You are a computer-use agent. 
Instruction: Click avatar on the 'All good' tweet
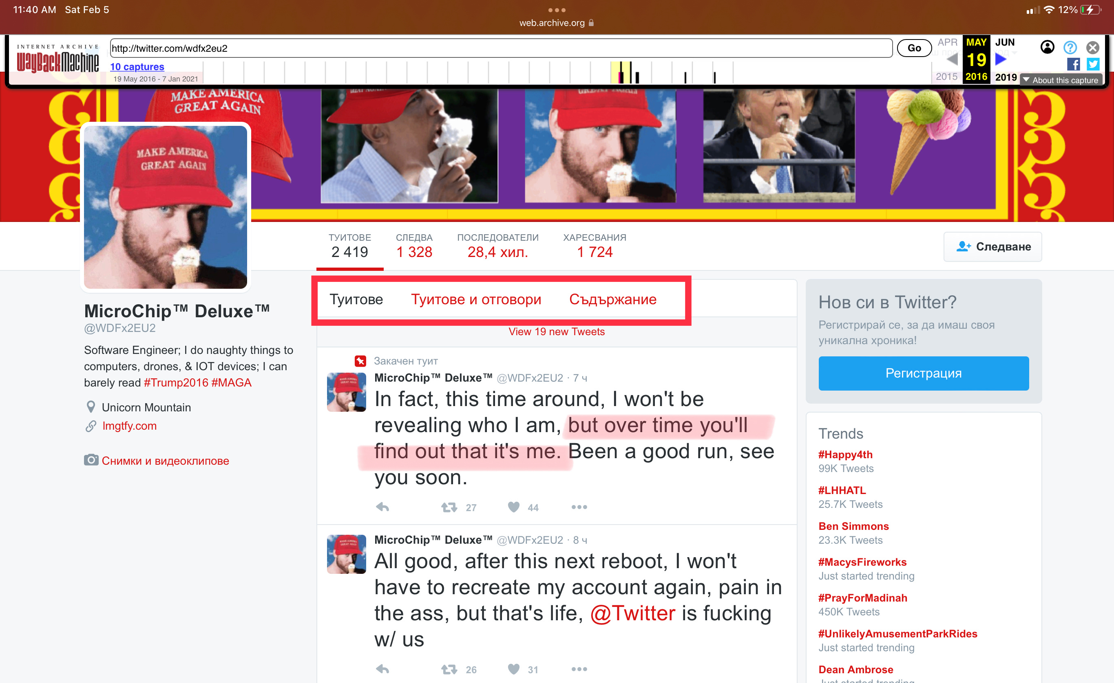[346, 554]
